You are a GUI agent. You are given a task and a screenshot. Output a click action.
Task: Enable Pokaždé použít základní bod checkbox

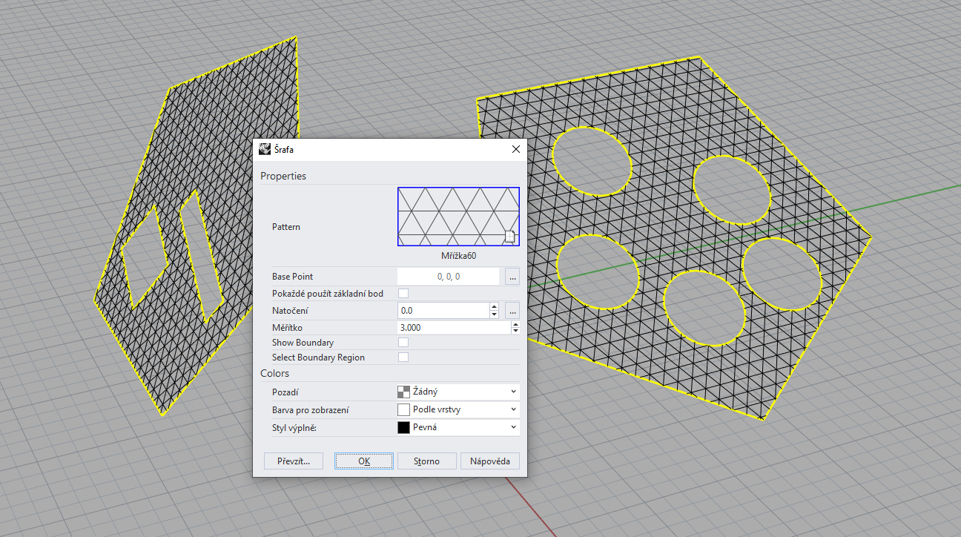point(403,294)
